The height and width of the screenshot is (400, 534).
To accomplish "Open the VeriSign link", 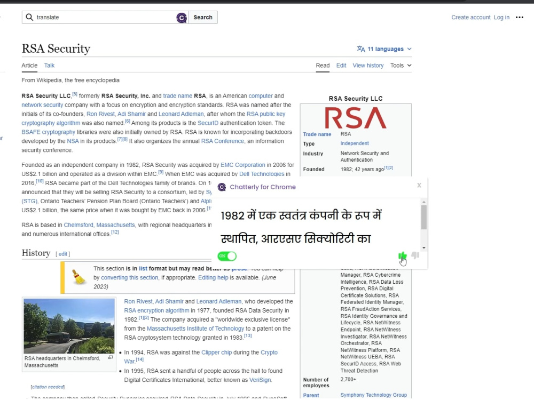I will tap(260, 380).
